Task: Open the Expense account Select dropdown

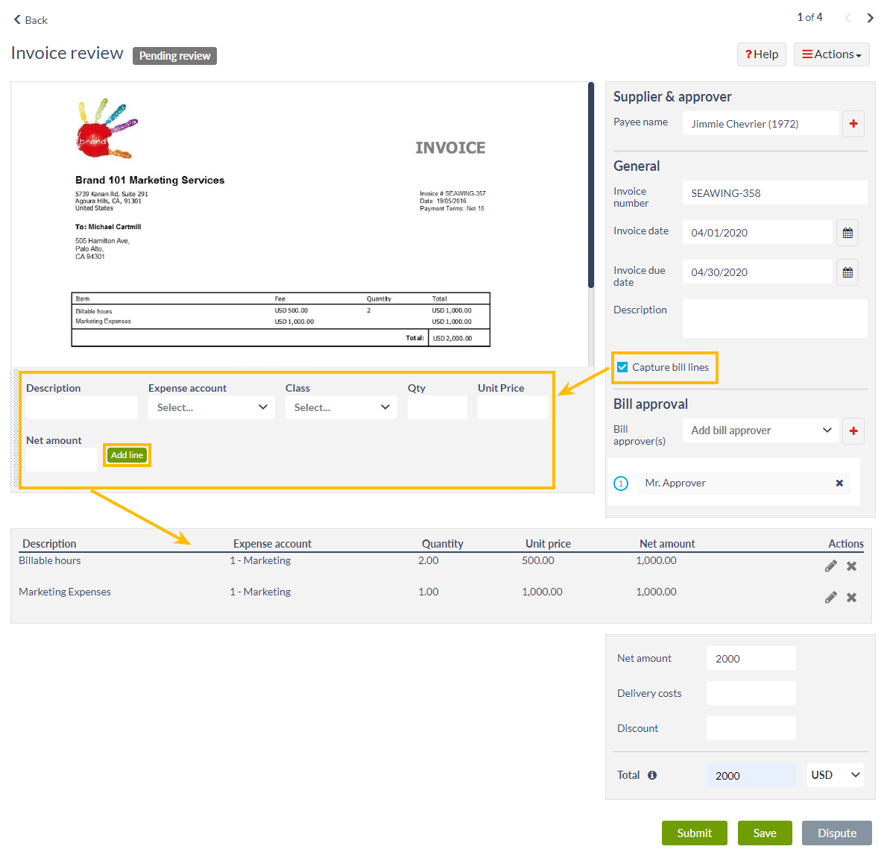Action: pyautogui.click(x=212, y=407)
